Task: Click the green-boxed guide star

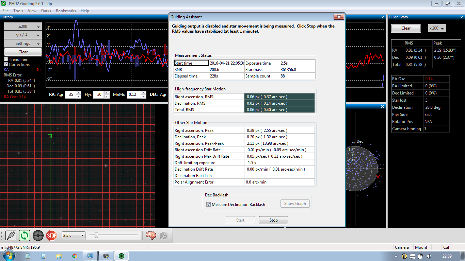Action: coord(50,136)
